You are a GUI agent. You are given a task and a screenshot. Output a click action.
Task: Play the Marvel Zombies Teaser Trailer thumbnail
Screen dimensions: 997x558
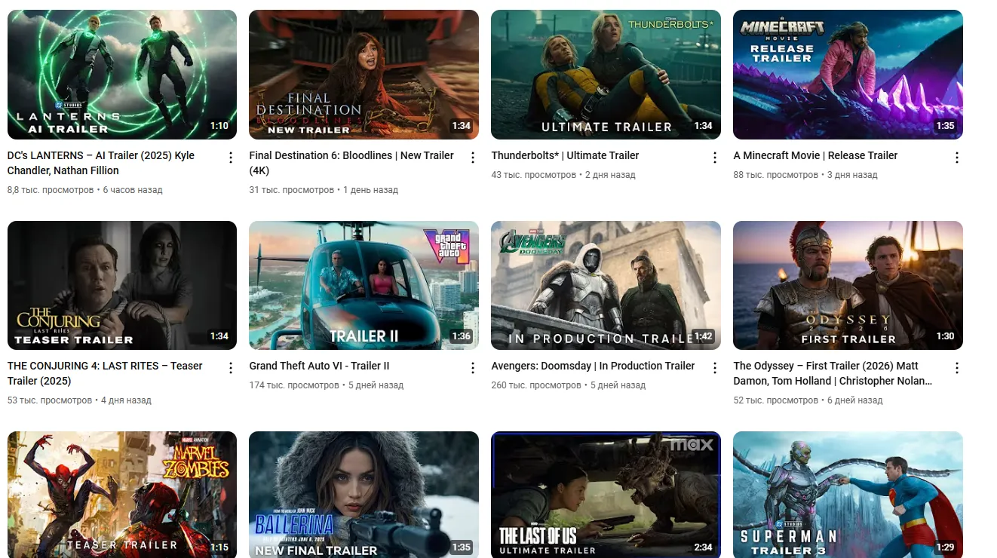[x=122, y=495]
